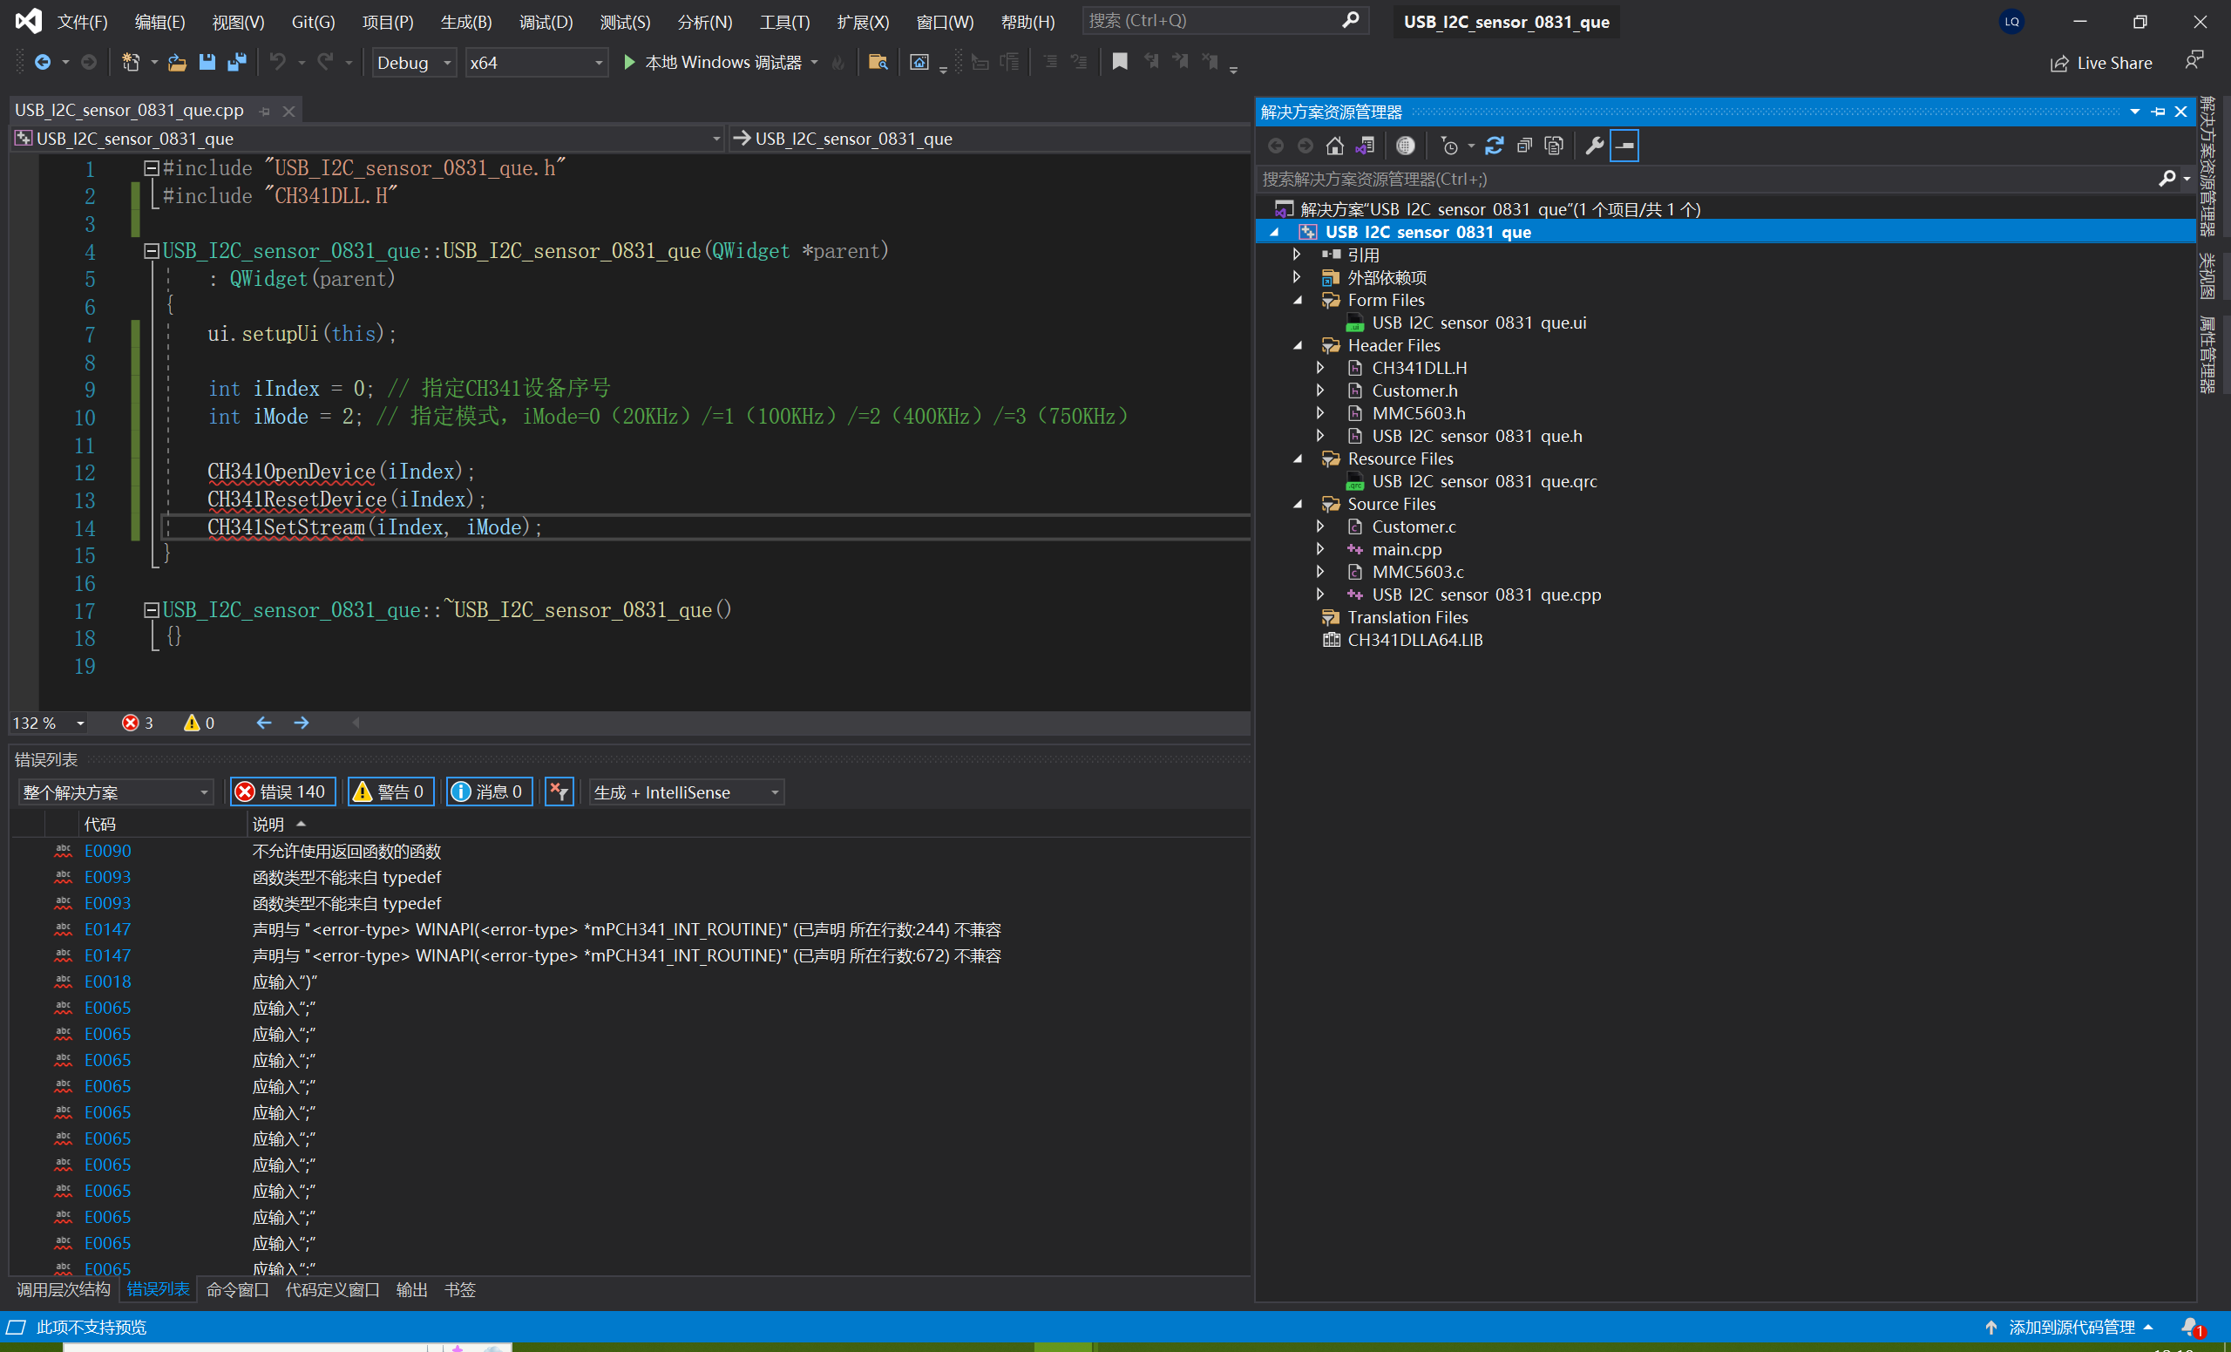Click 添加到源代码管理 in status bar
This screenshot has height=1352, width=2231.
click(2072, 1328)
